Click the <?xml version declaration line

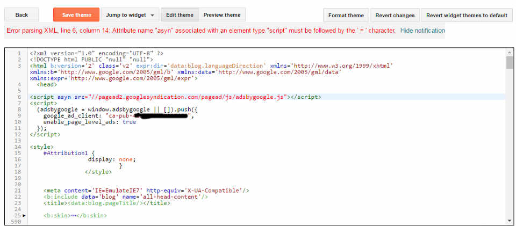[x=96, y=53]
